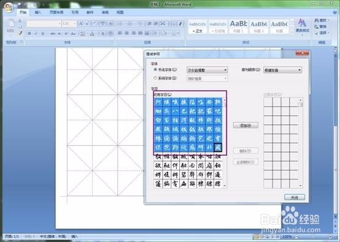Toggle Bold formatting in Font group
The image size is (340, 242).
tap(29, 33)
